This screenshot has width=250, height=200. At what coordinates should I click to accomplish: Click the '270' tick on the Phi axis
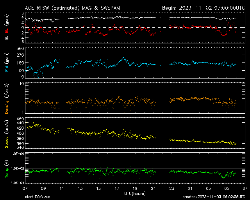pos(20,55)
